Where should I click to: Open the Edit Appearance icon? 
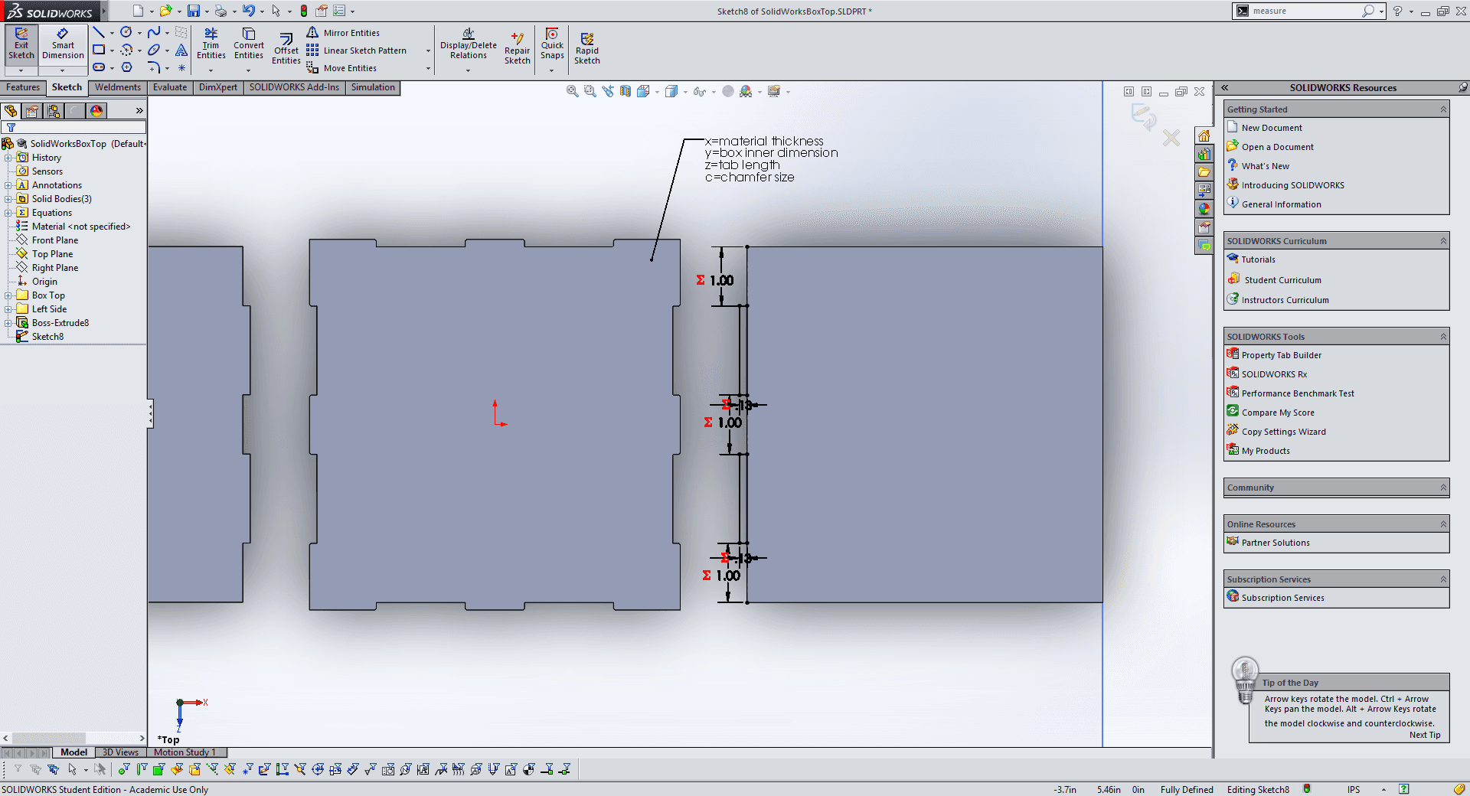tap(728, 91)
